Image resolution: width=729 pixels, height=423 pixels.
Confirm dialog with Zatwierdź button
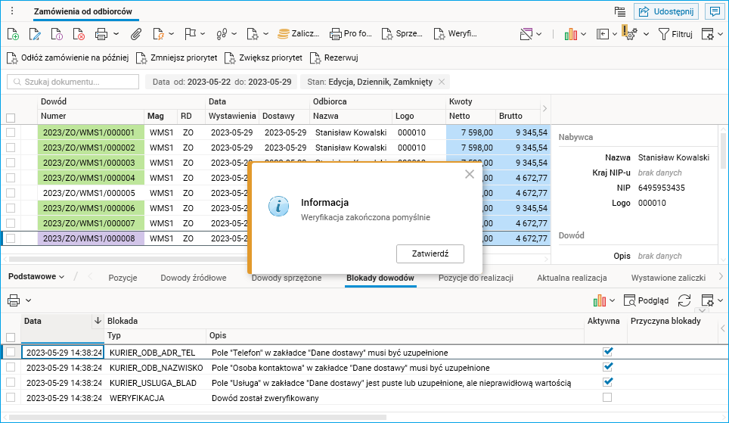(x=430, y=253)
